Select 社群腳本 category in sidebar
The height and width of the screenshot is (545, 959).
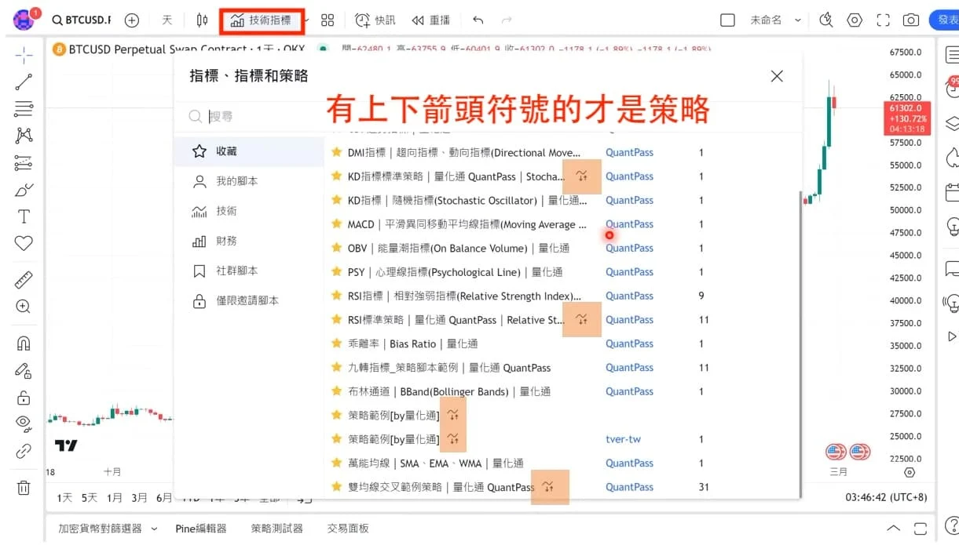coord(236,271)
